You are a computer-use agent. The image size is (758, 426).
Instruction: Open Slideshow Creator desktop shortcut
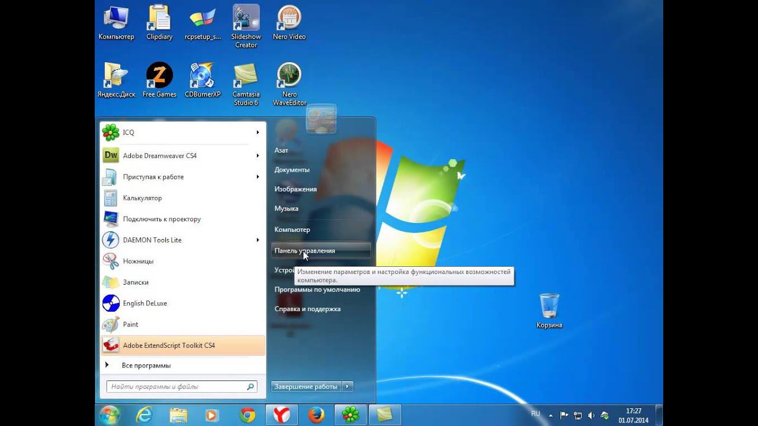coord(246,27)
